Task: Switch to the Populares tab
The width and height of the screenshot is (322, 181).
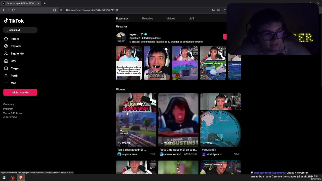Action: tap(122, 18)
